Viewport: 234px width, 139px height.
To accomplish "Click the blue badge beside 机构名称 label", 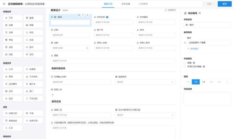I will [107, 17].
